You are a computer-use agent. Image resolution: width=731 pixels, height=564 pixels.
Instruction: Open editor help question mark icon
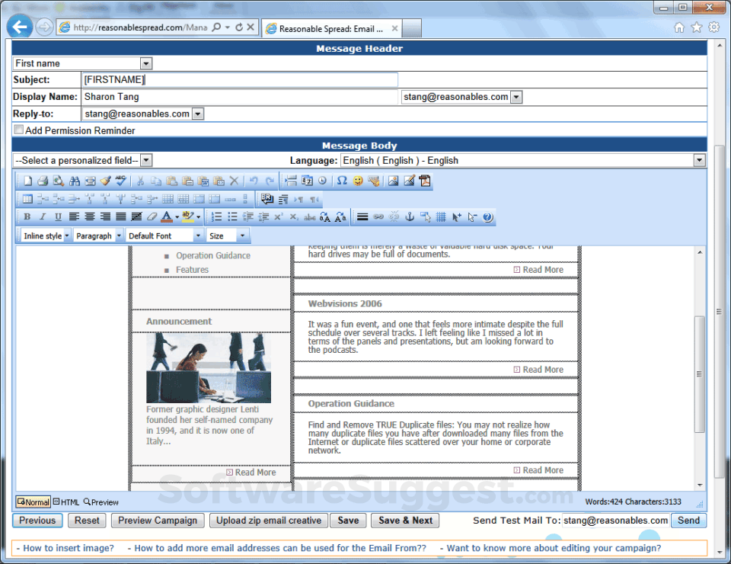487,217
